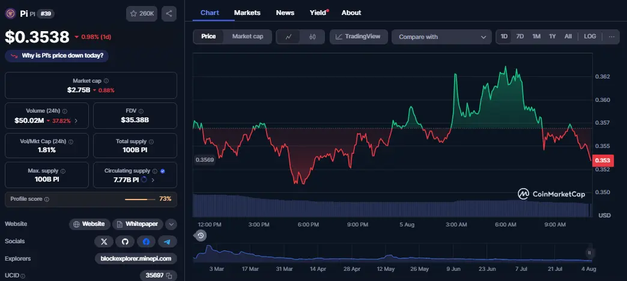Select the Market cap toggle
Viewport: 627px width, 281px height.
(247, 37)
